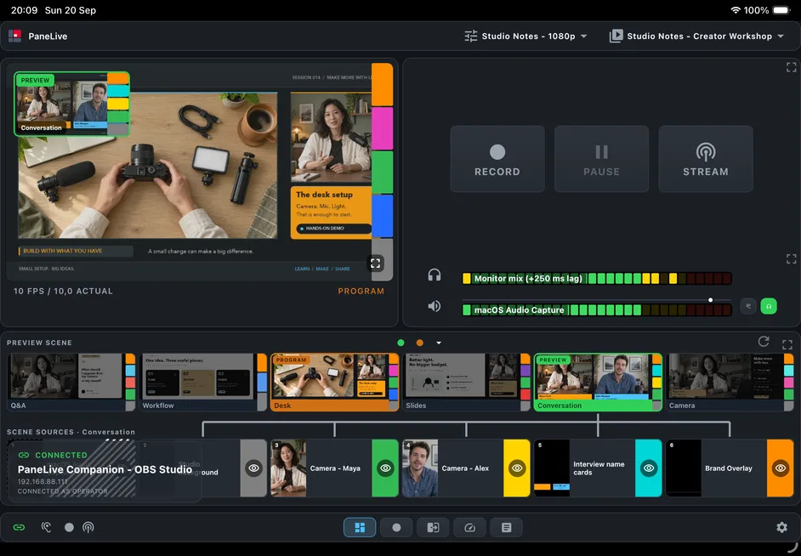The width and height of the screenshot is (801, 556).
Task: Click the headphones icon beside Monitor mix
Action: (435, 275)
